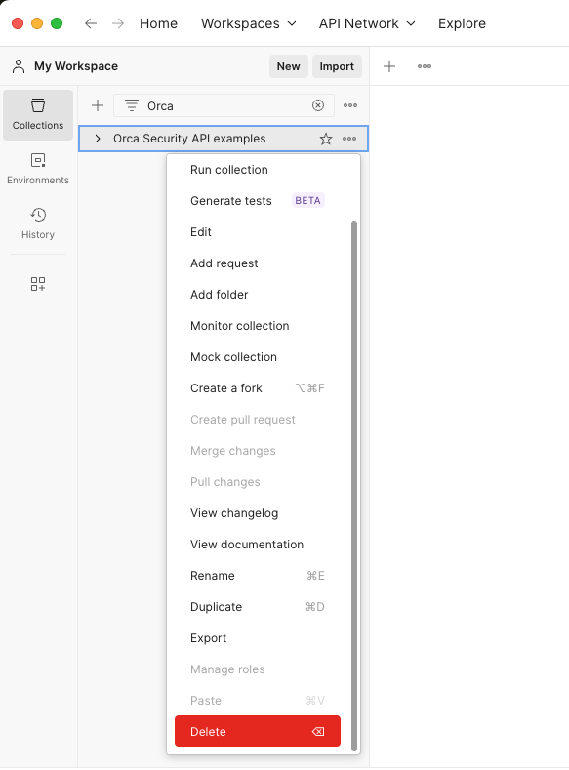Go to Home
The height and width of the screenshot is (770, 569).
coord(158,23)
